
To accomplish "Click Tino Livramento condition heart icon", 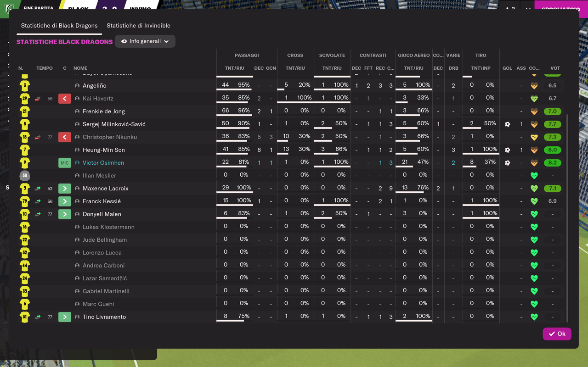I will pos(534,317).
